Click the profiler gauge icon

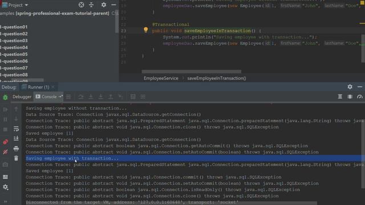pyautogui.click(x=360, y=97)
